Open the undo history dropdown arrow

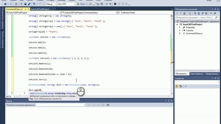tap(37, 4)
